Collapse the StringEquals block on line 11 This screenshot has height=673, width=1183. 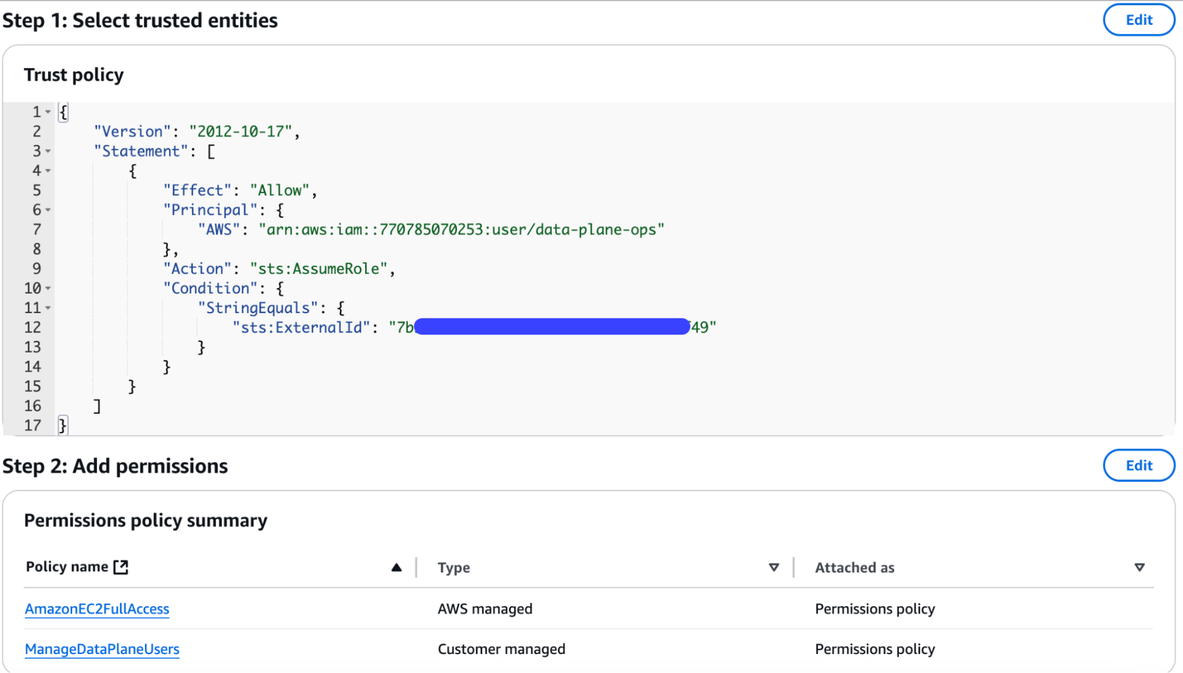(47, 308)
